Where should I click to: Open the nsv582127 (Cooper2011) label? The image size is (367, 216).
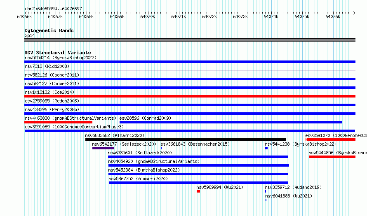[52, 84]
